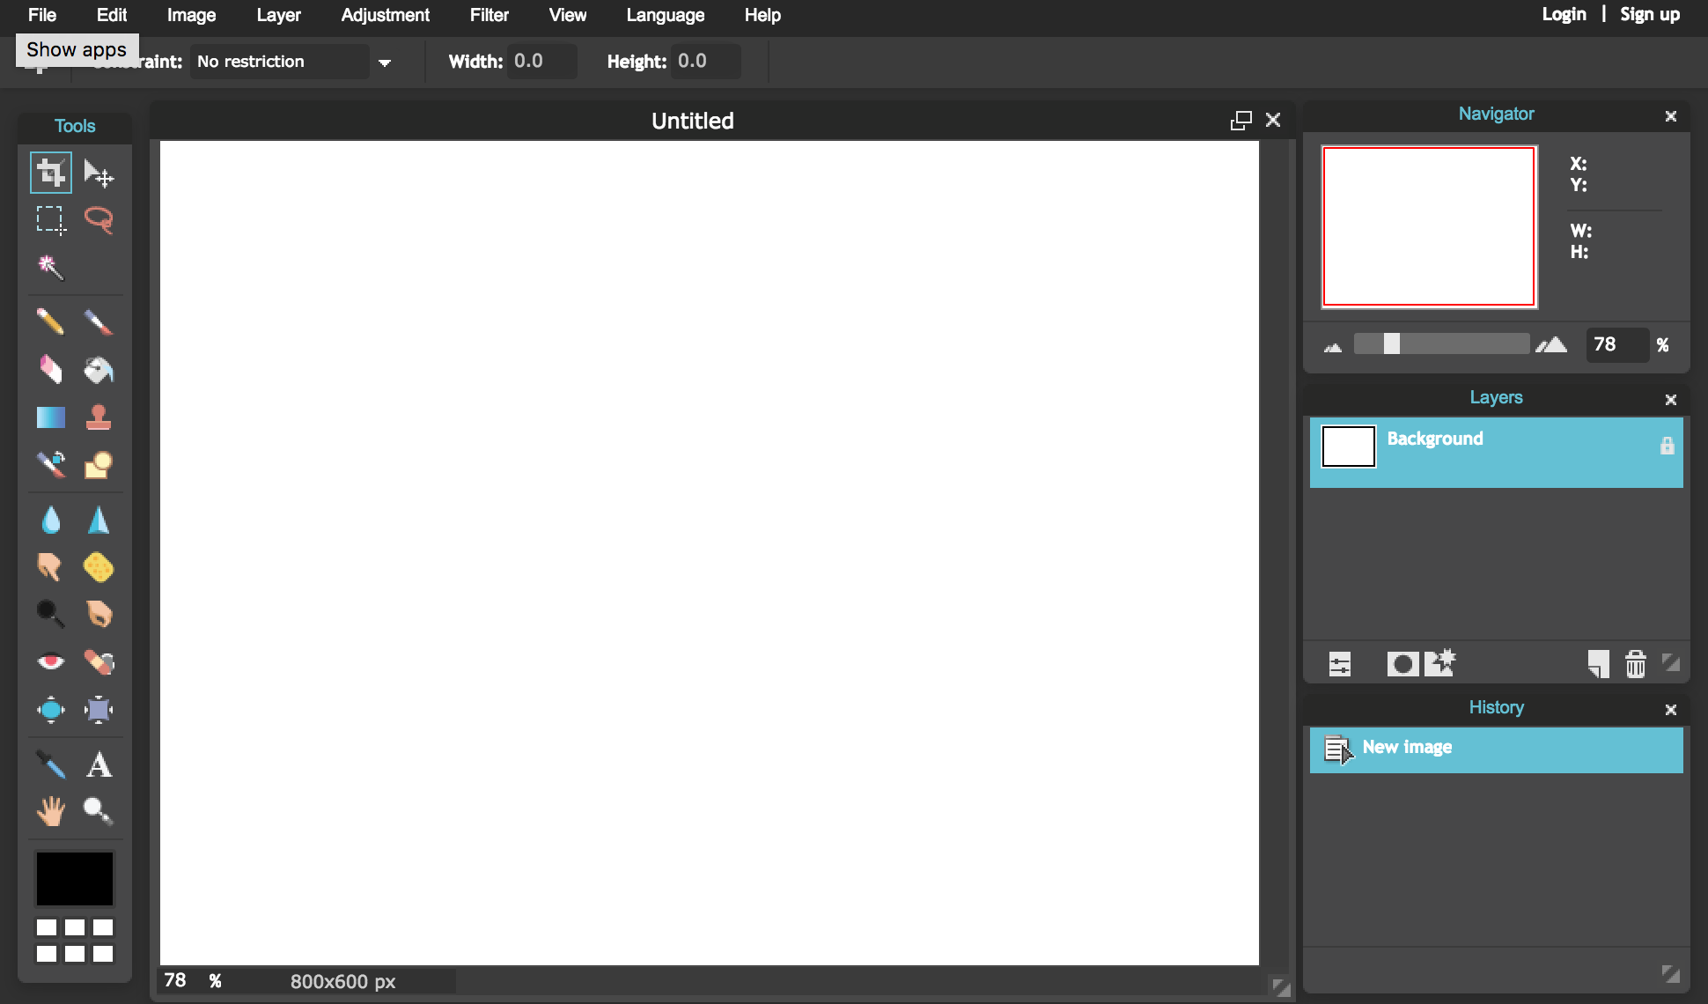The image size is (1708, 1004).
Task: Select the Text tool
Action: point(98,764)
